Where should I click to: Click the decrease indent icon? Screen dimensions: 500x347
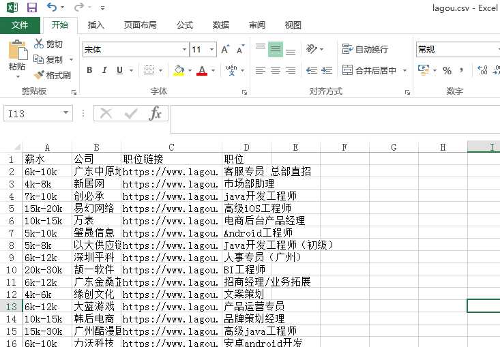click(312, 70)
